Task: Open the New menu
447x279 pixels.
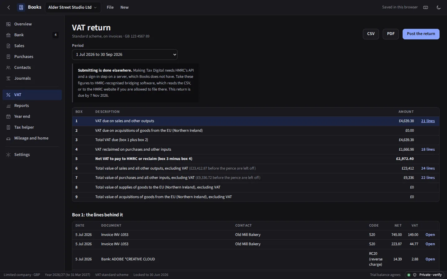Action: 124,7
